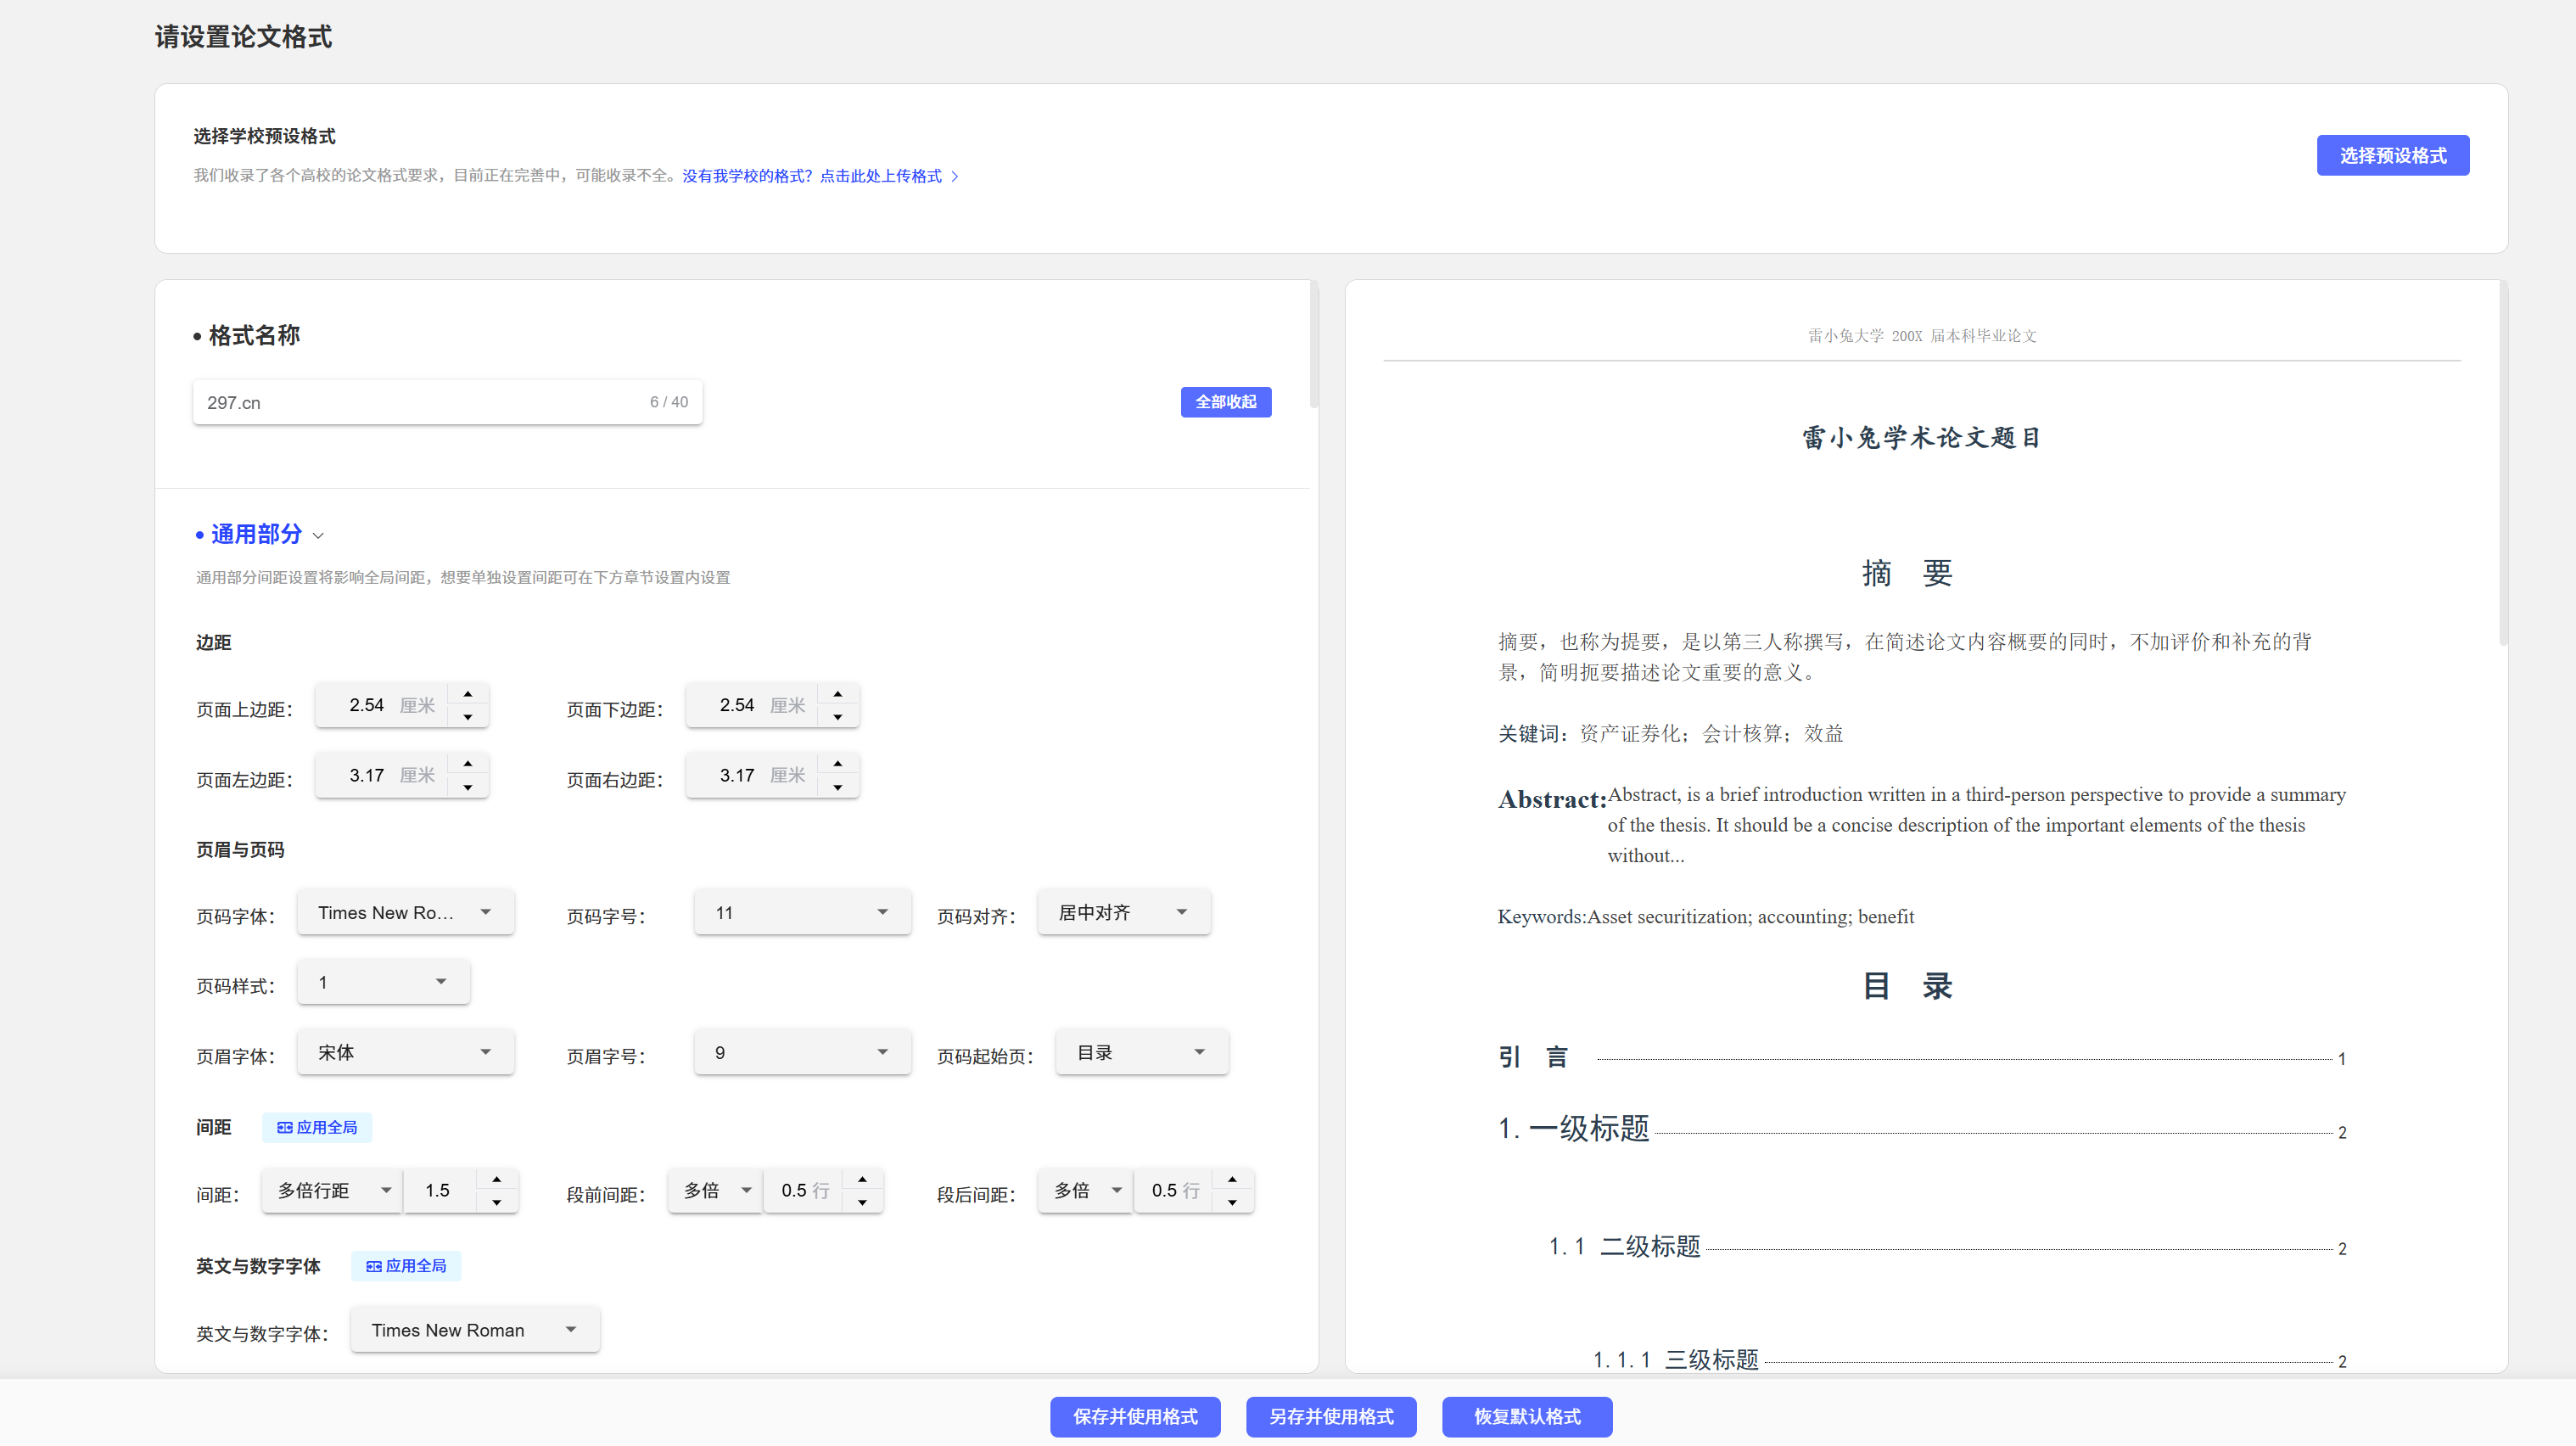Decrease spacing before paragraph value

[x=862, y=1202]
